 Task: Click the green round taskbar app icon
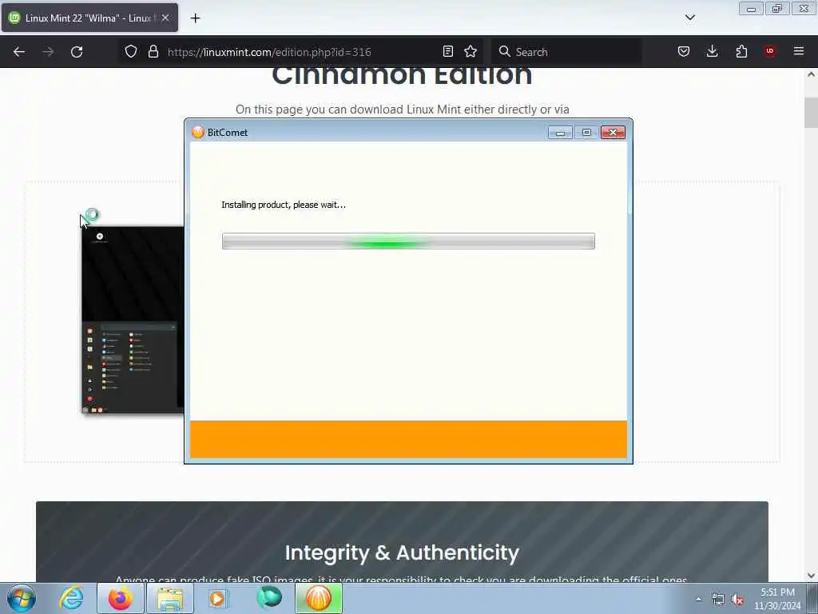click(x=269, y=598)
